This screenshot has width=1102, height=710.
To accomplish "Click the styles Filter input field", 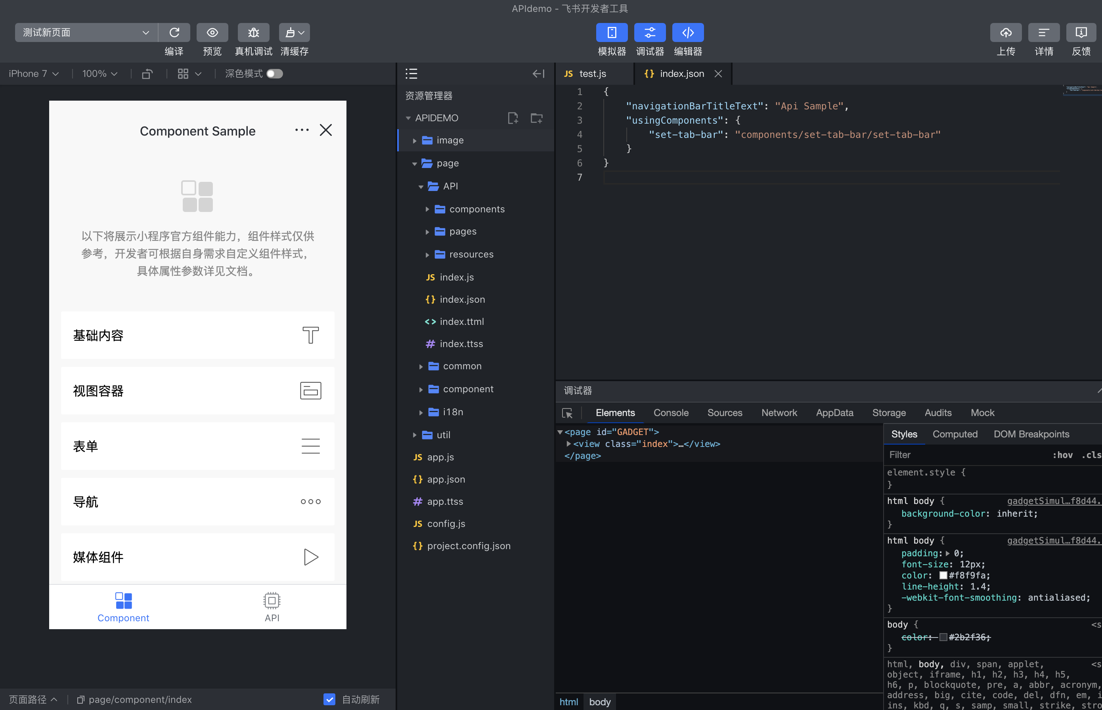I will pyautogui.click(x=964, y=454).
